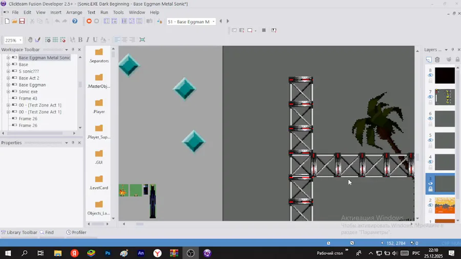Toggle visibility of layer 4
Viewport: 461px width, 259px height.
click(430, 162)
